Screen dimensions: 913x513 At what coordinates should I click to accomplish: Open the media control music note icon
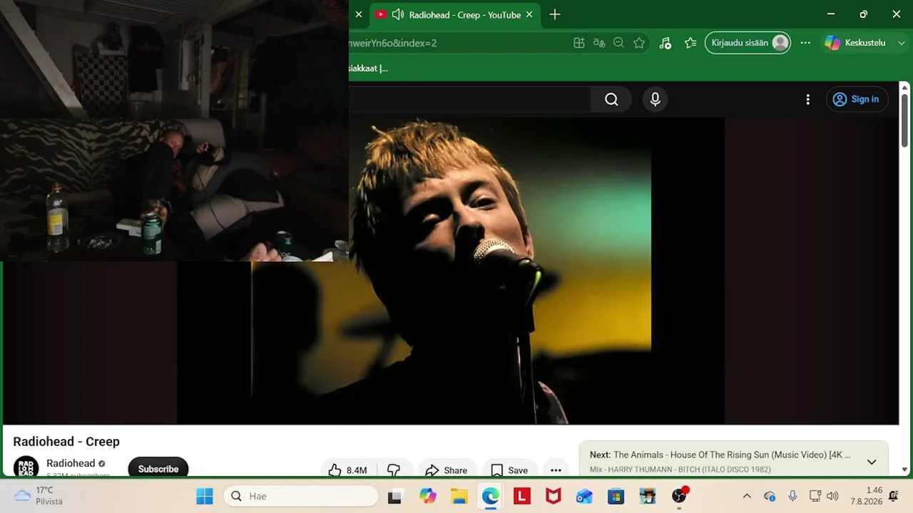click(x=665, y=43)
